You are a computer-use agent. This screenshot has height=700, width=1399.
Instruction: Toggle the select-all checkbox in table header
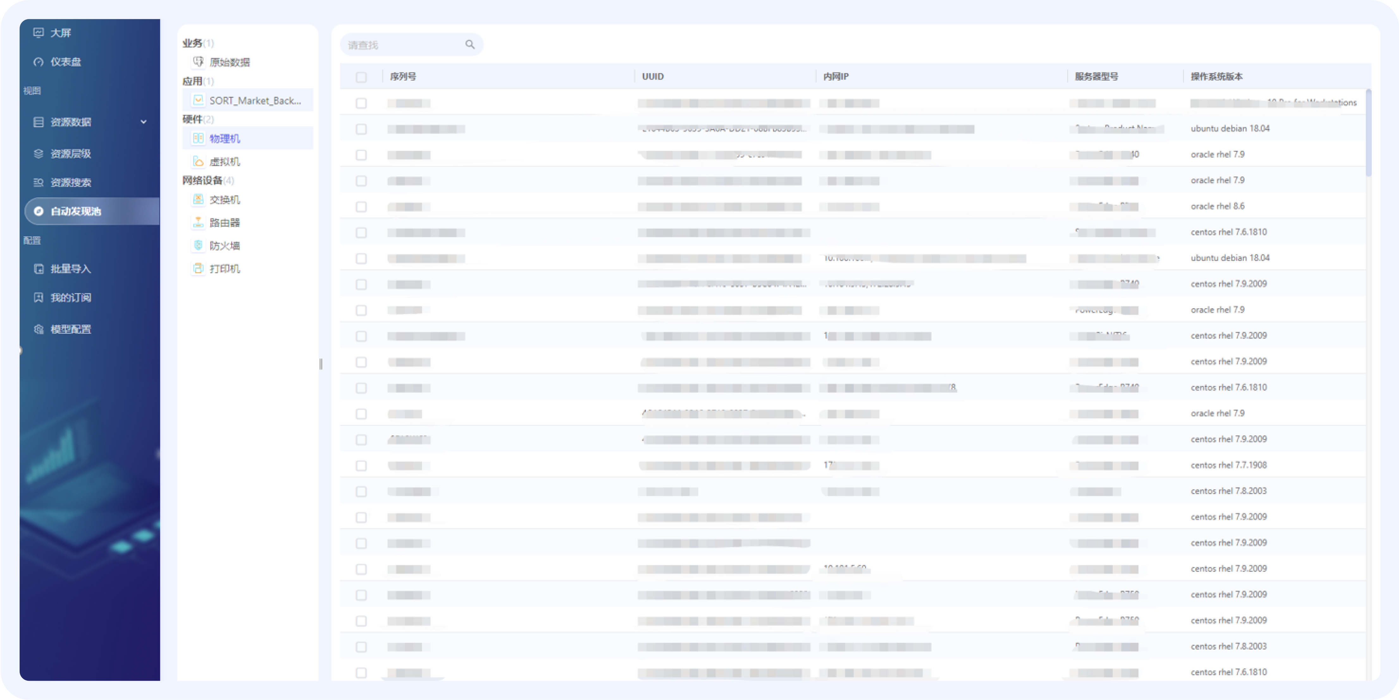(x=361, y=77)
